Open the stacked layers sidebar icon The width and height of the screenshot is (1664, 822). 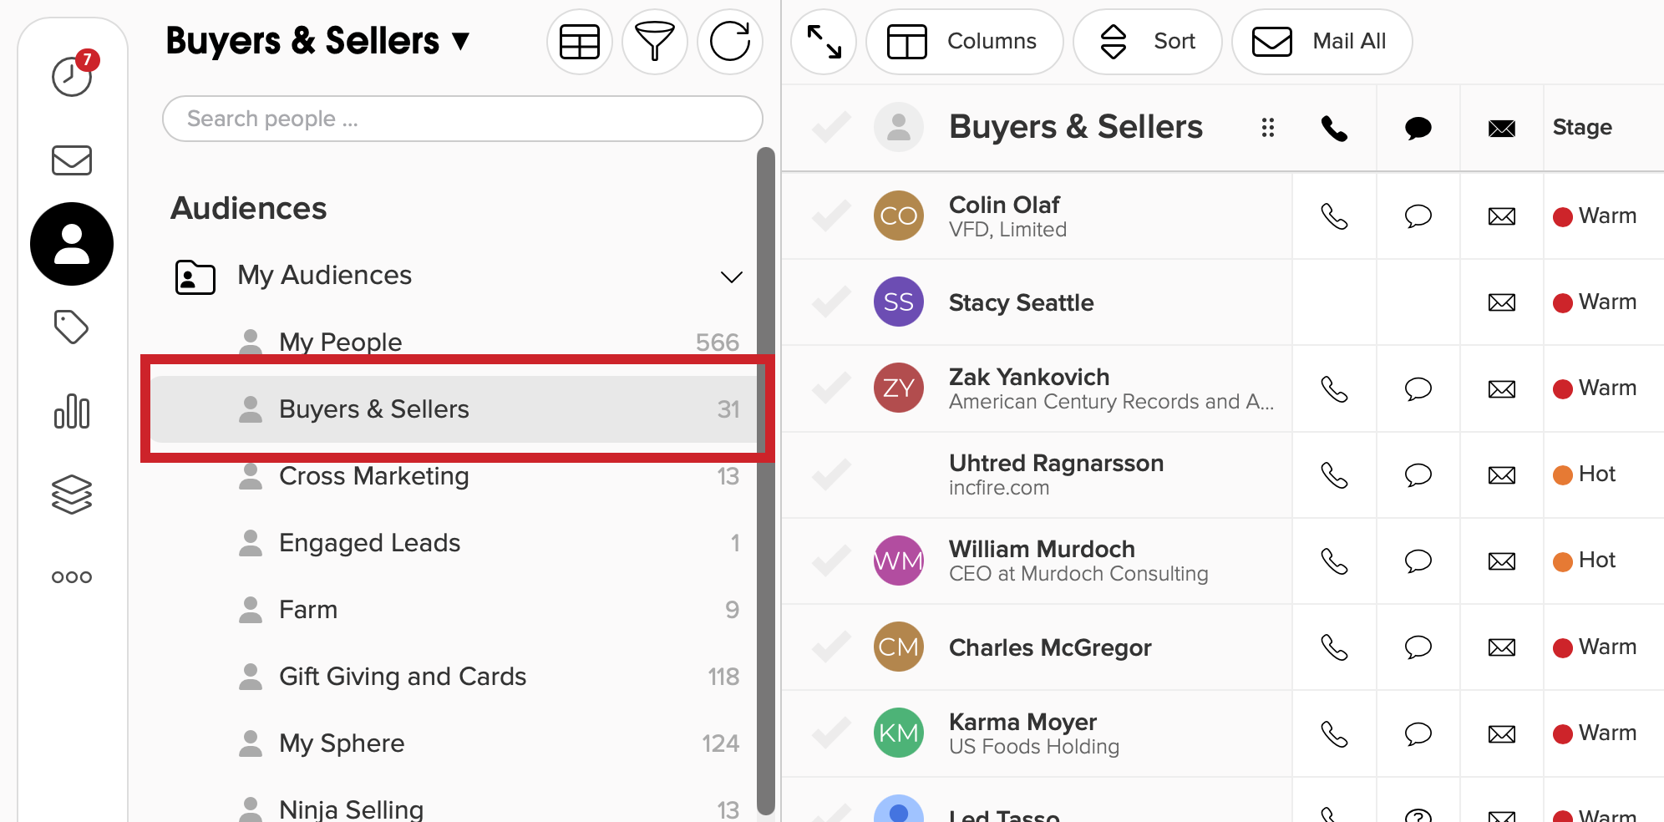coord(72,495)
